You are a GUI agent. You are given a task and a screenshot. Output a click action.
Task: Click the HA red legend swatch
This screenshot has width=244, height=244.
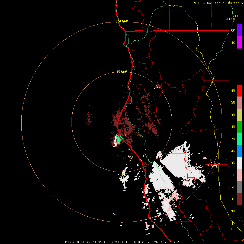pyautogui.click(x=239, y=91)
